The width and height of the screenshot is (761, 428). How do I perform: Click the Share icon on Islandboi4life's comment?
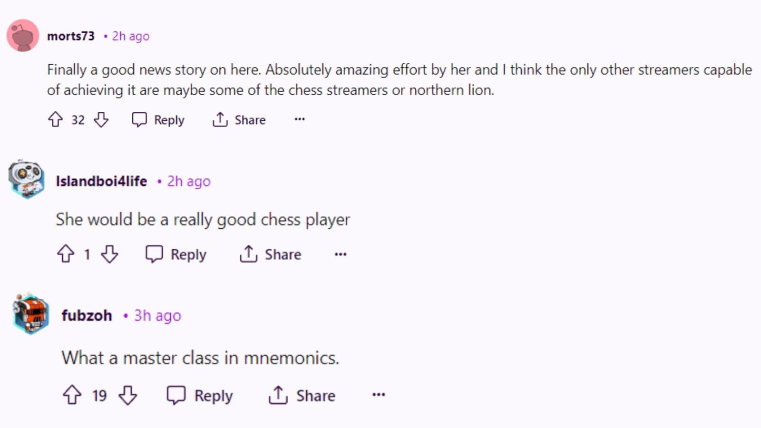tap(248, 254)
